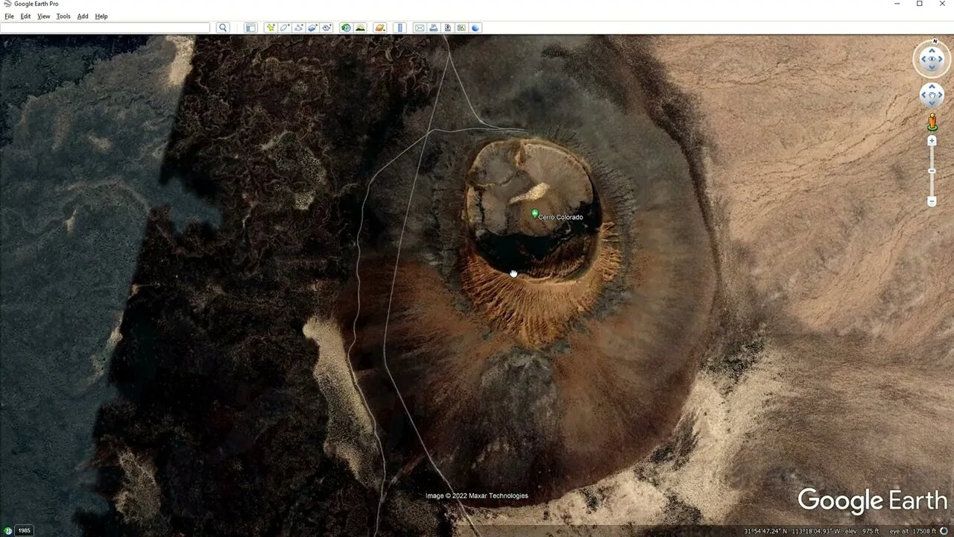Screen dimensions: 954x537
Task: Click the Cerro Colorado map label
Action: click(x=560, y=217)
